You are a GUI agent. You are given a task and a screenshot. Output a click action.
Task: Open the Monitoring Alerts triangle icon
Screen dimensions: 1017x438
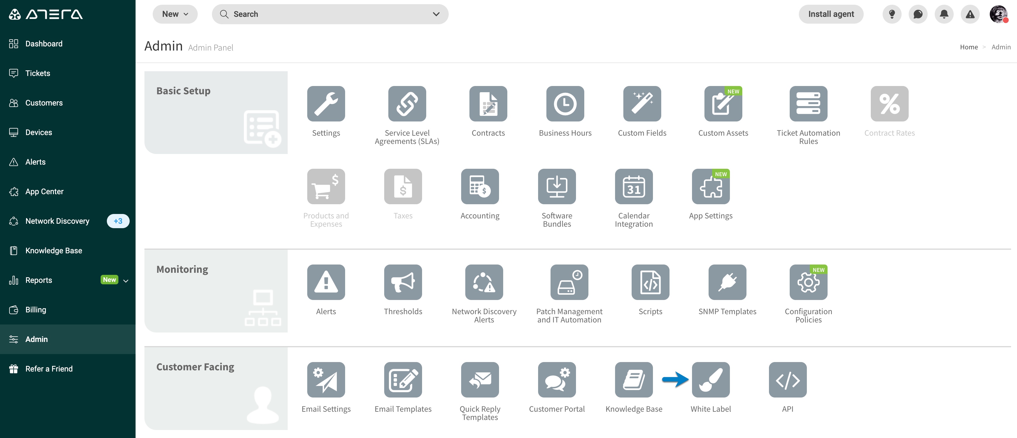coord(326,282)
